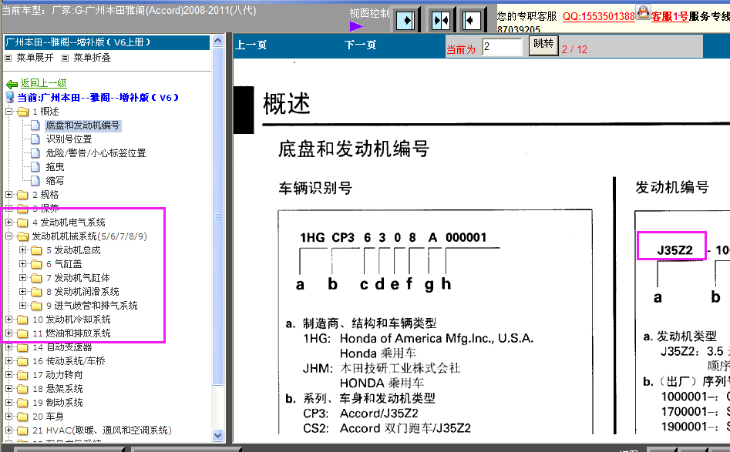The image size is (730, 452).
Task: Click the folder icon of 2 规格
Action: pyautogui.click(x=23, y=195)
